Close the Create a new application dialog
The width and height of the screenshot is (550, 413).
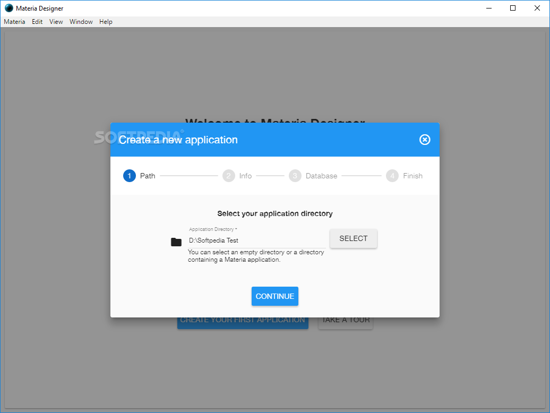click(x=424, y=140)
